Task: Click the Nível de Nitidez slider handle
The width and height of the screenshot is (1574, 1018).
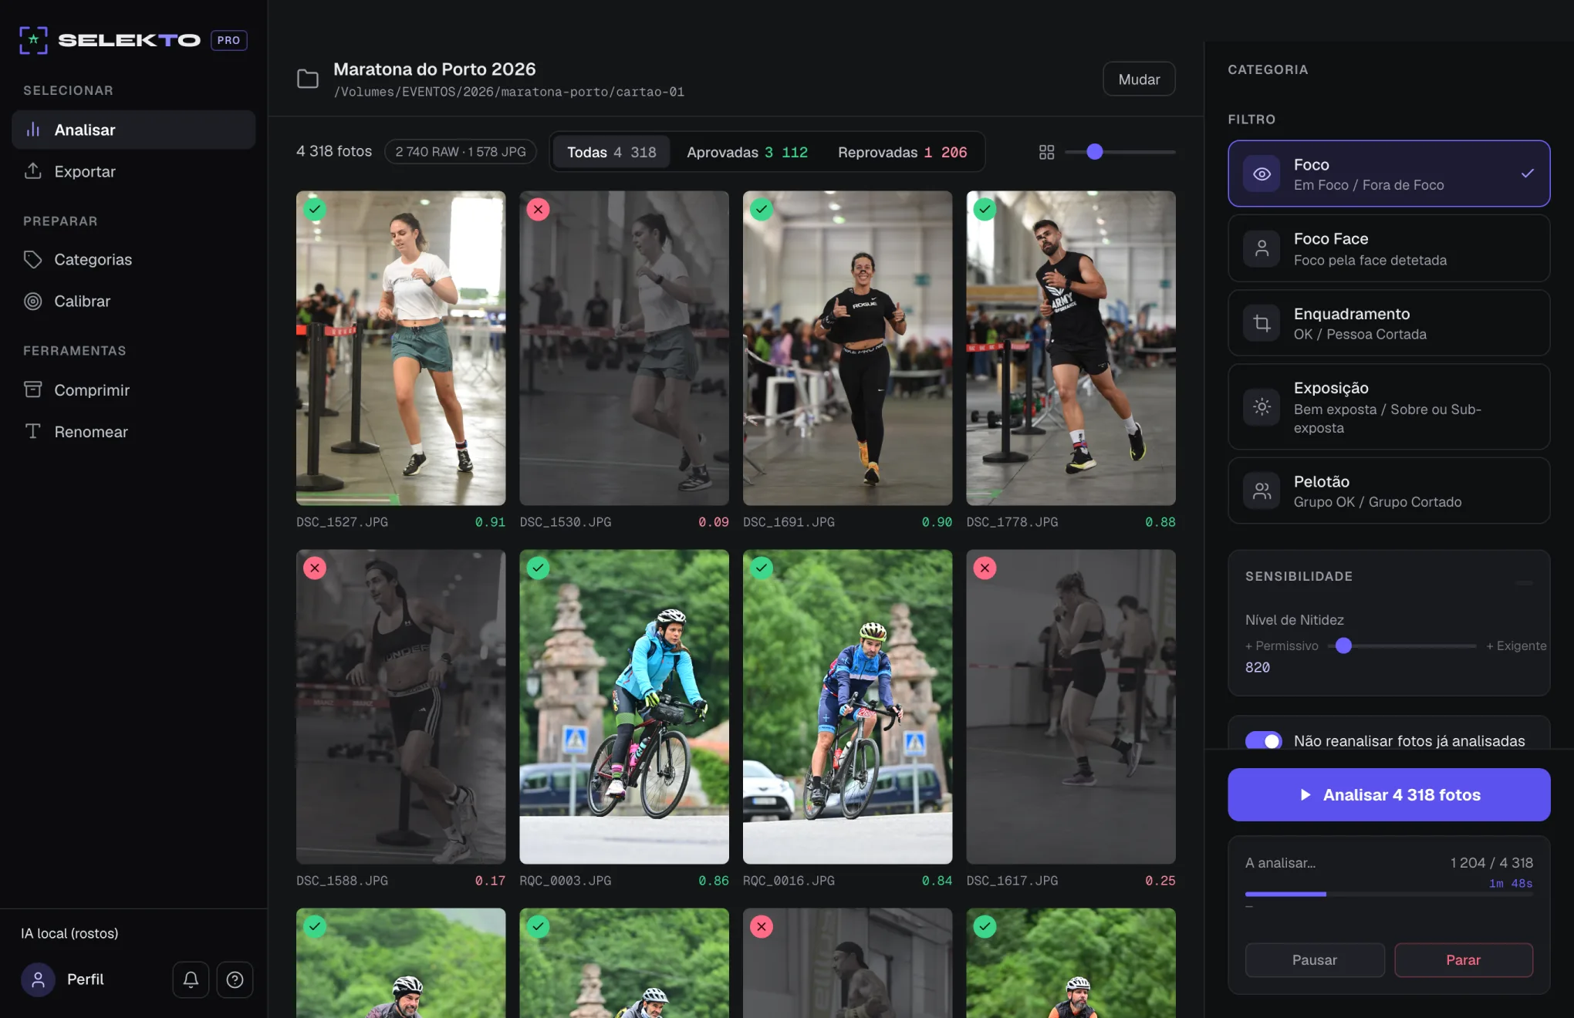Action: coord(1343,646)
